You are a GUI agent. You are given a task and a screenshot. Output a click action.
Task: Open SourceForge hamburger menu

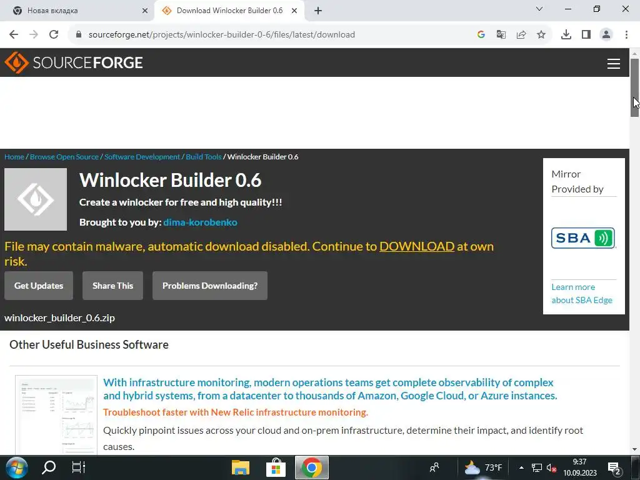tap(614, 64)
